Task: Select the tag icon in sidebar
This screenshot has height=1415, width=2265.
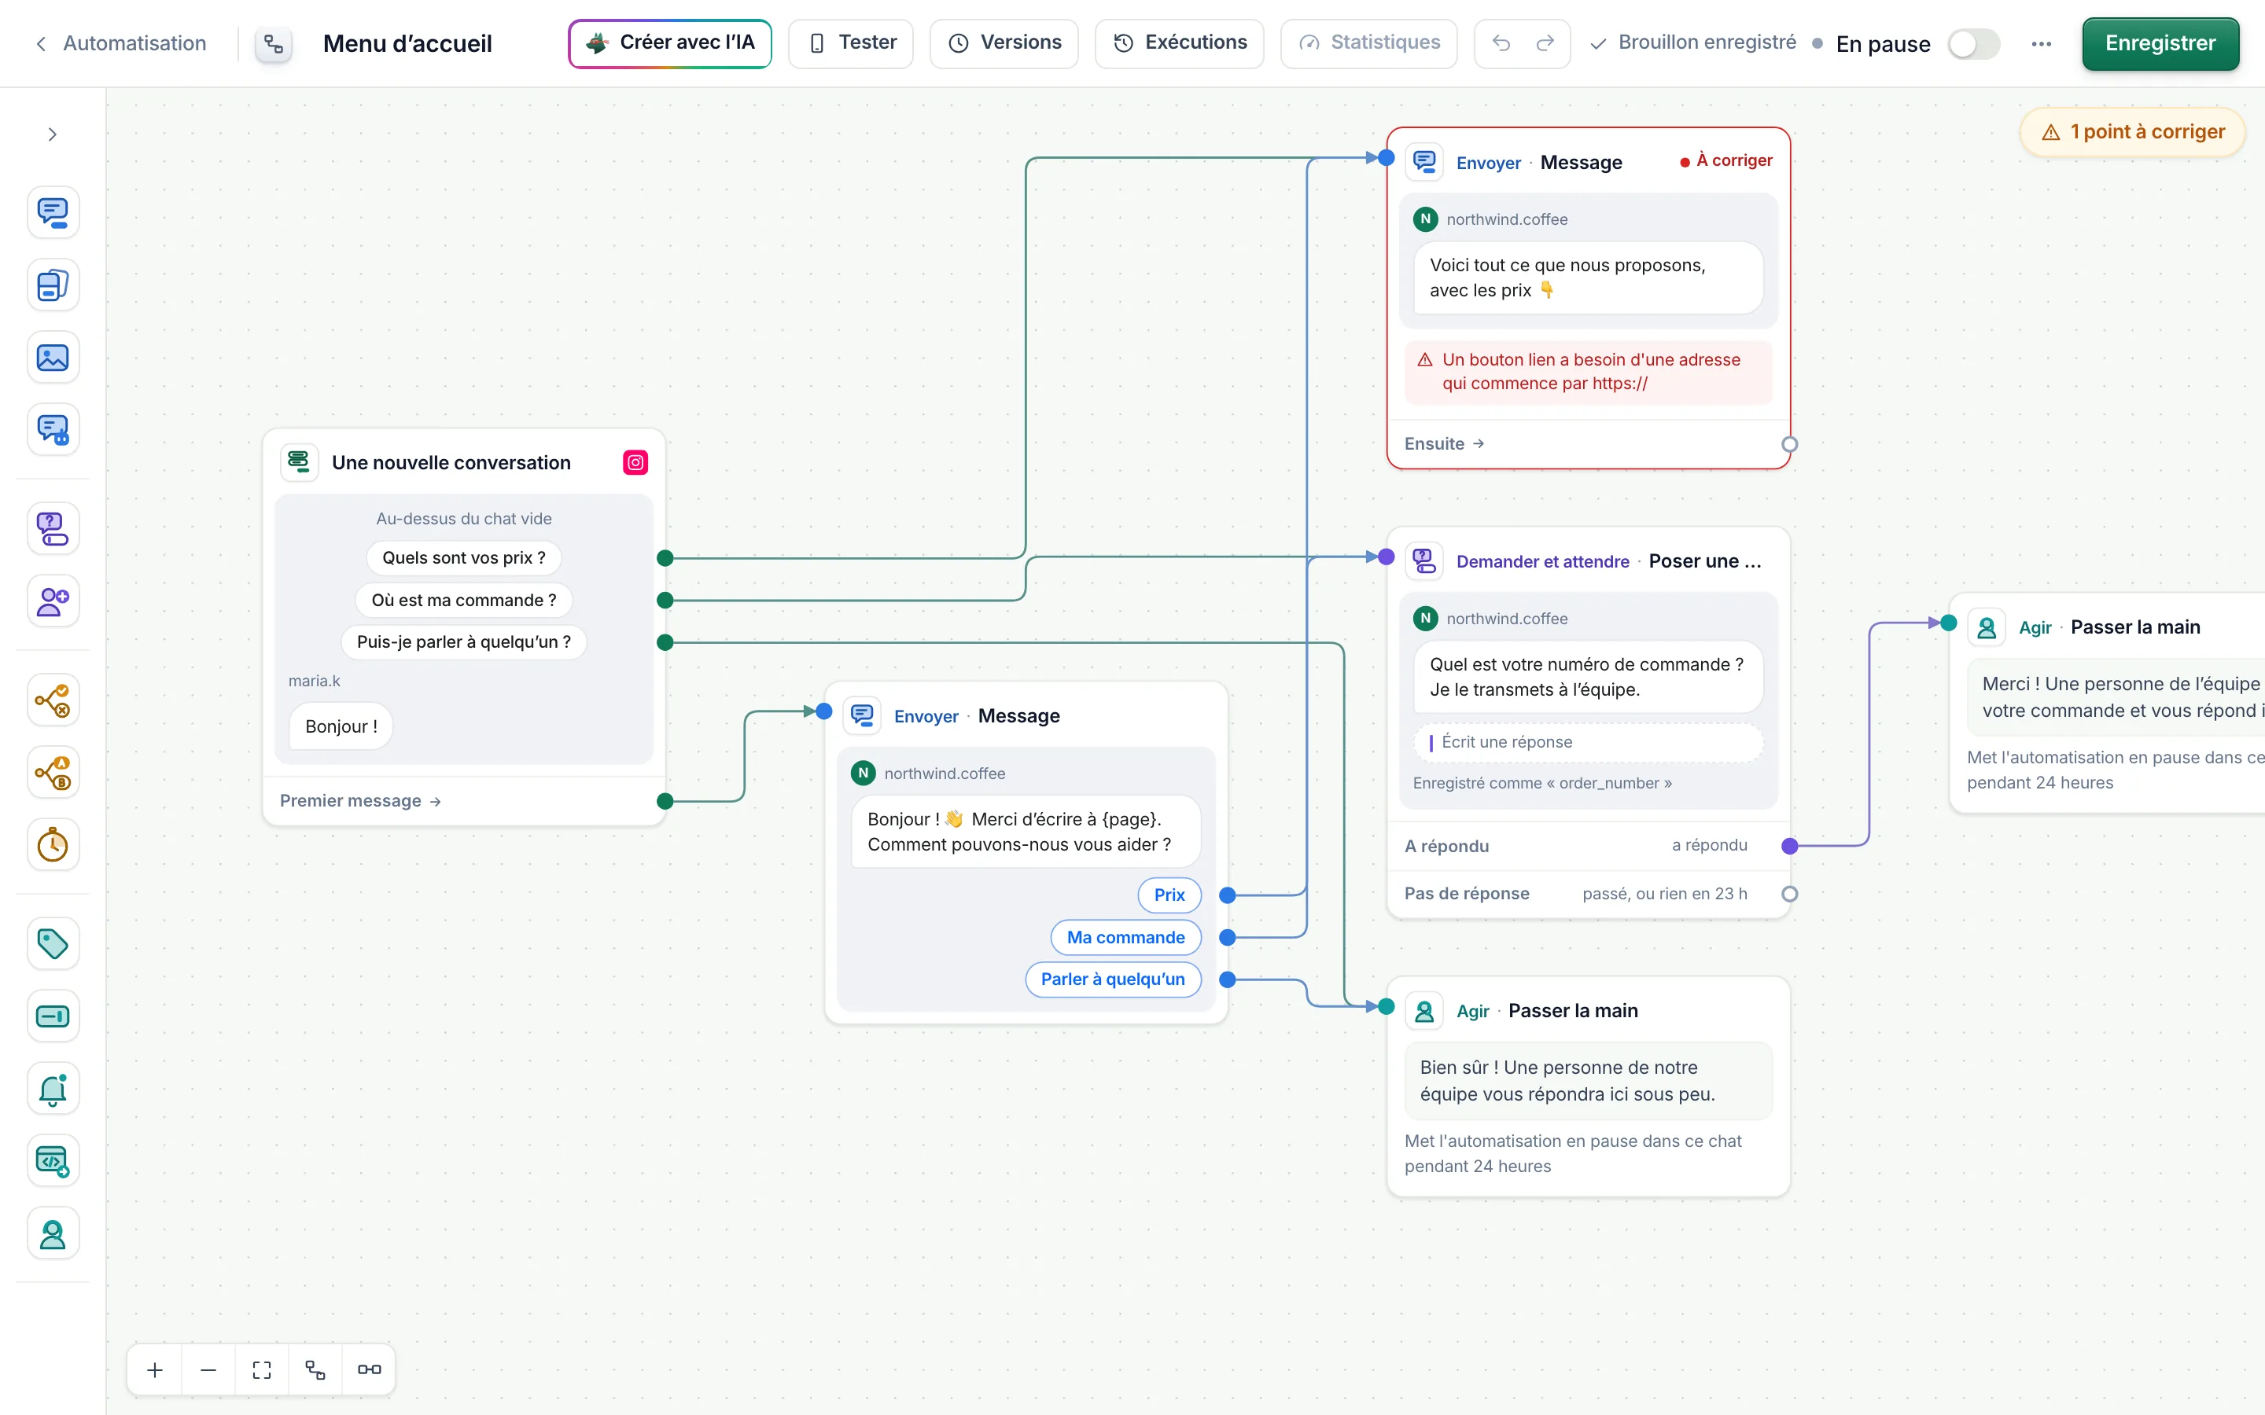Action: (53, 943)
